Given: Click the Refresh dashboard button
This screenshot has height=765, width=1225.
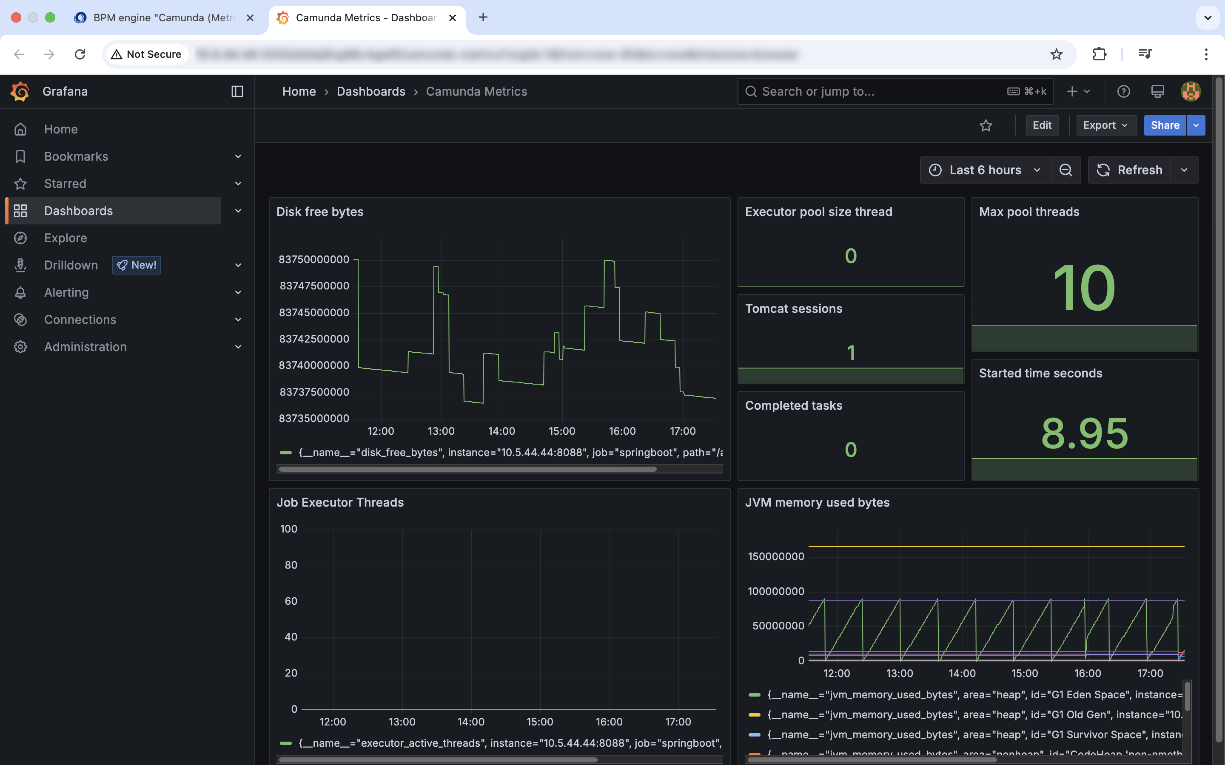Looking at the screenshot, I should 1129,170.
